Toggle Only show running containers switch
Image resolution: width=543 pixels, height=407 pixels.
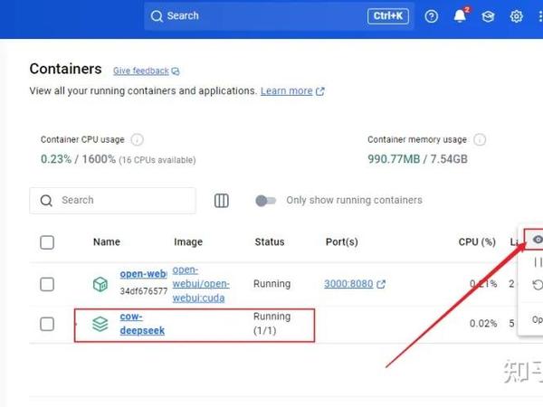point(265,201)
